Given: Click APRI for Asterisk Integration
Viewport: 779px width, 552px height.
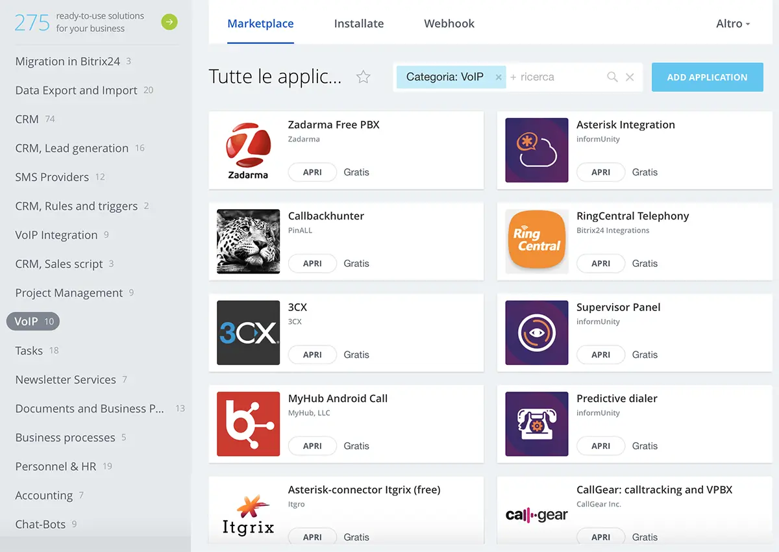Looking at the screenshot, I should [x=601, y=172].
